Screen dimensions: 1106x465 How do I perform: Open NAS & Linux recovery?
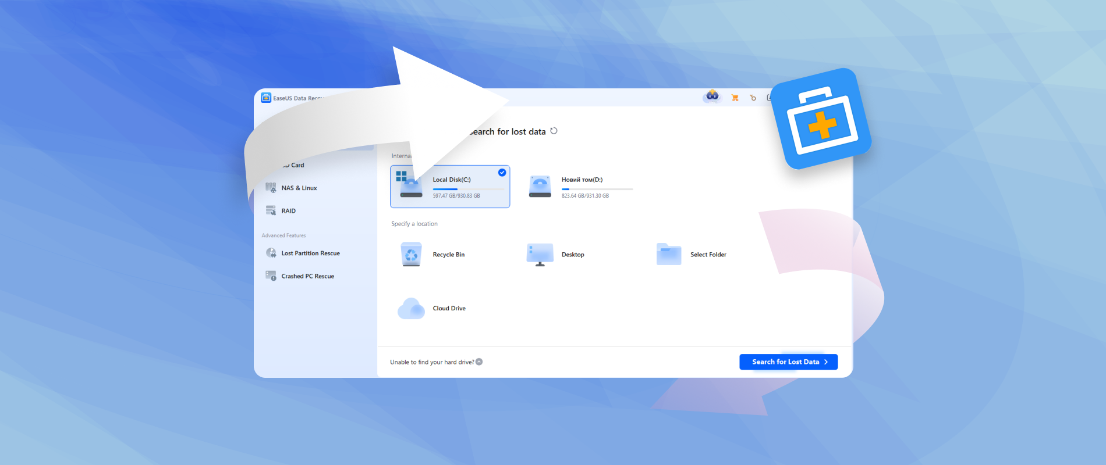tap(299, 188)
